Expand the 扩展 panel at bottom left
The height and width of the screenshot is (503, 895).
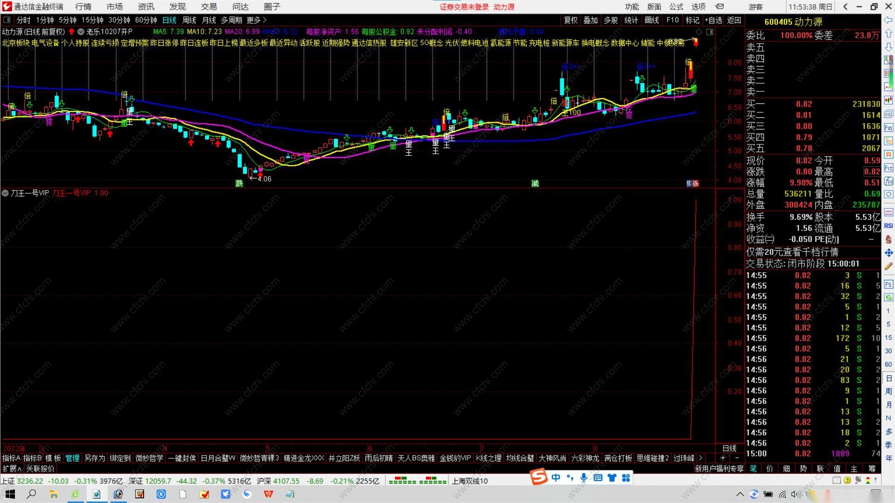click(12, 469)
